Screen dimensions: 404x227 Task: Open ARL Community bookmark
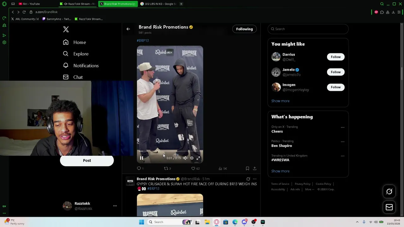click(x=25, y=19)
